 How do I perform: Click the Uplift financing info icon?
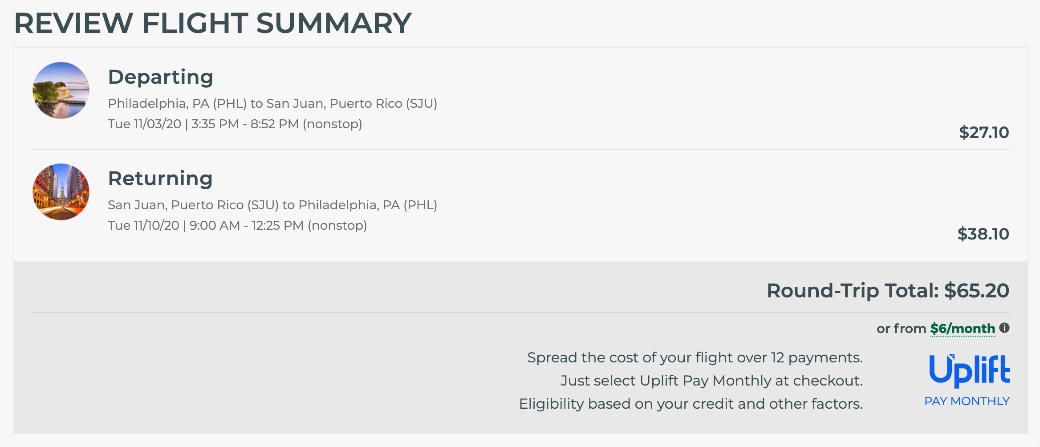[1004, 328]
